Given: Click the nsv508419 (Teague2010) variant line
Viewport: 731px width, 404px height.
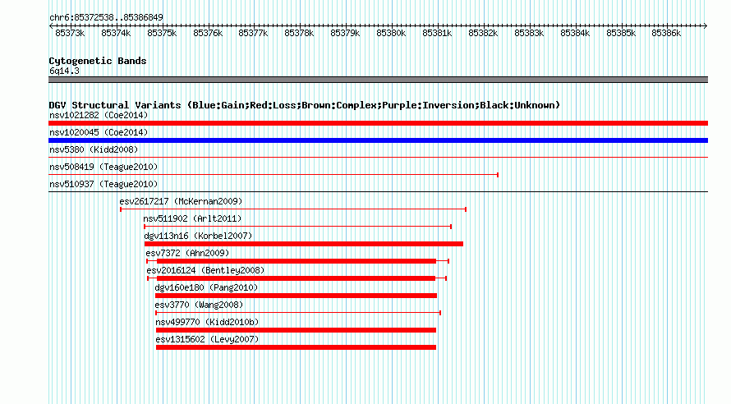Looking at the screenshot, I should click(x=274, y=175).
